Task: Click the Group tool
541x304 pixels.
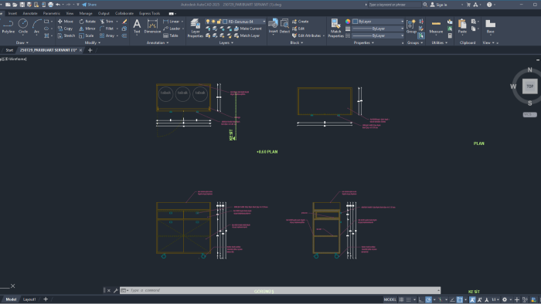Action: click(x=411, y=26)
